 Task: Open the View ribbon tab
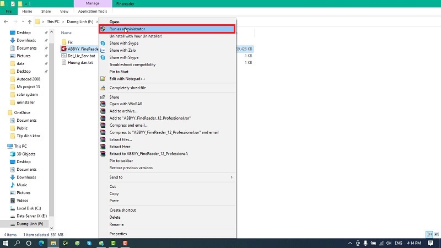(64, 11)
